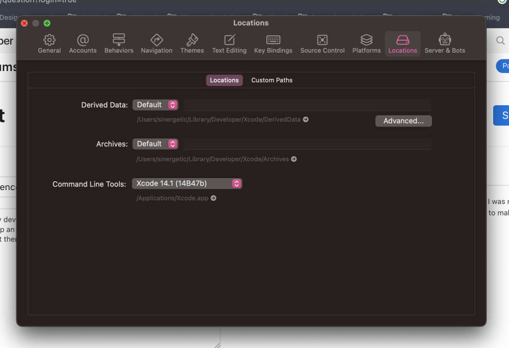Image resolution: width=509 pixels, height=348 pixels.
Task: Switch to the Behaviors preferences pane
Action: (119, 44)
